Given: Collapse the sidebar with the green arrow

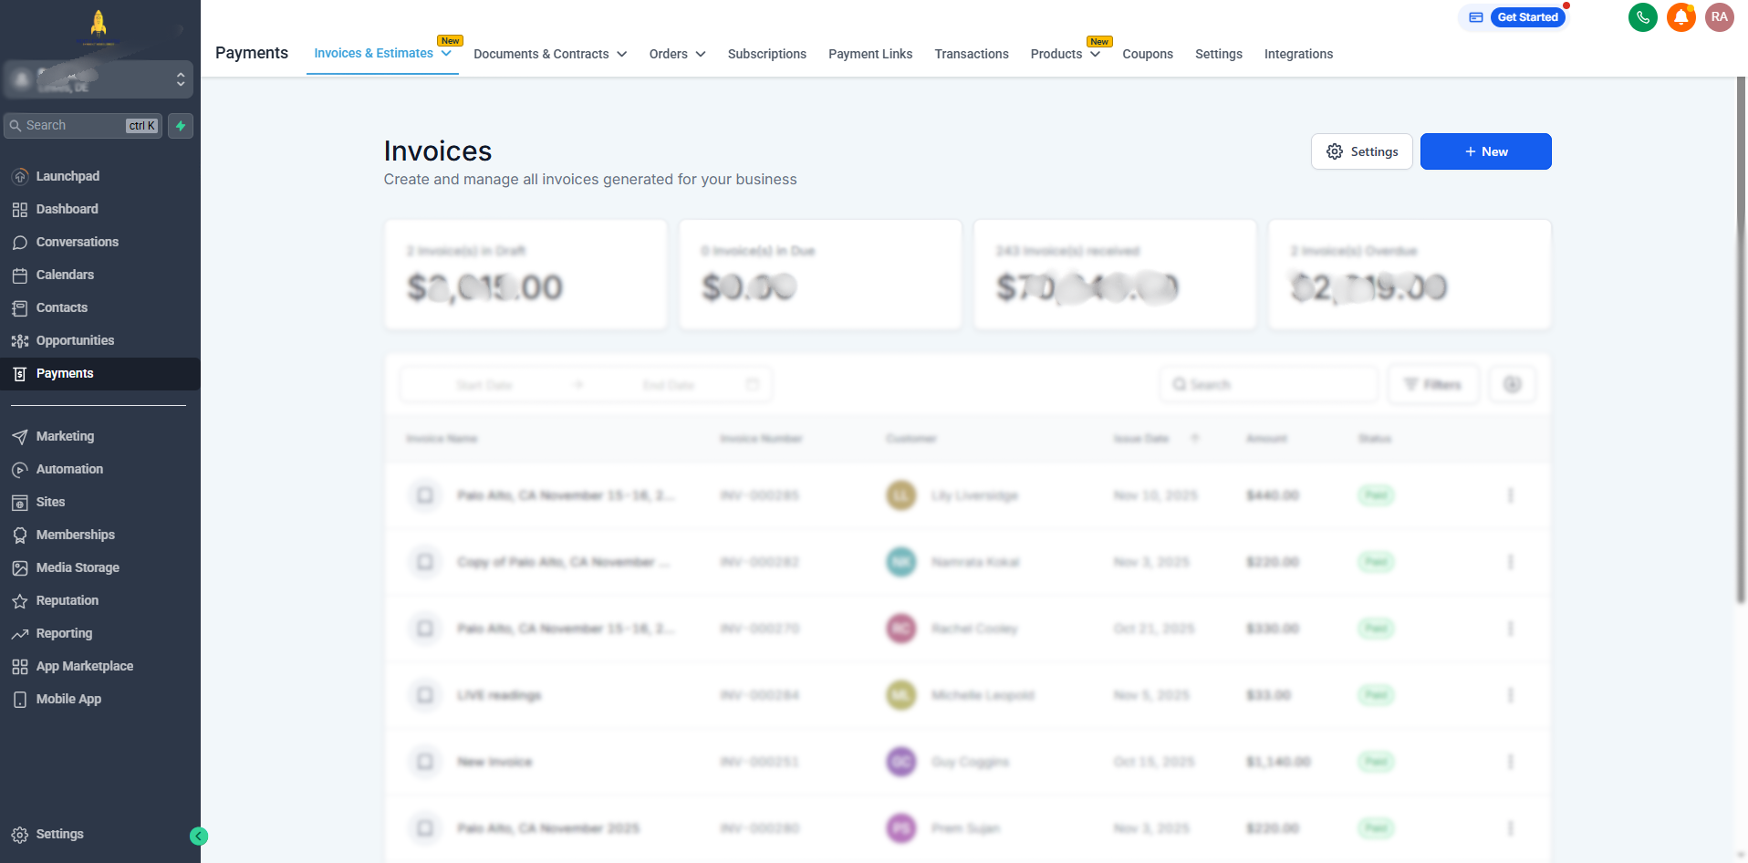Looking at the screenshot, I should (199, 836).
